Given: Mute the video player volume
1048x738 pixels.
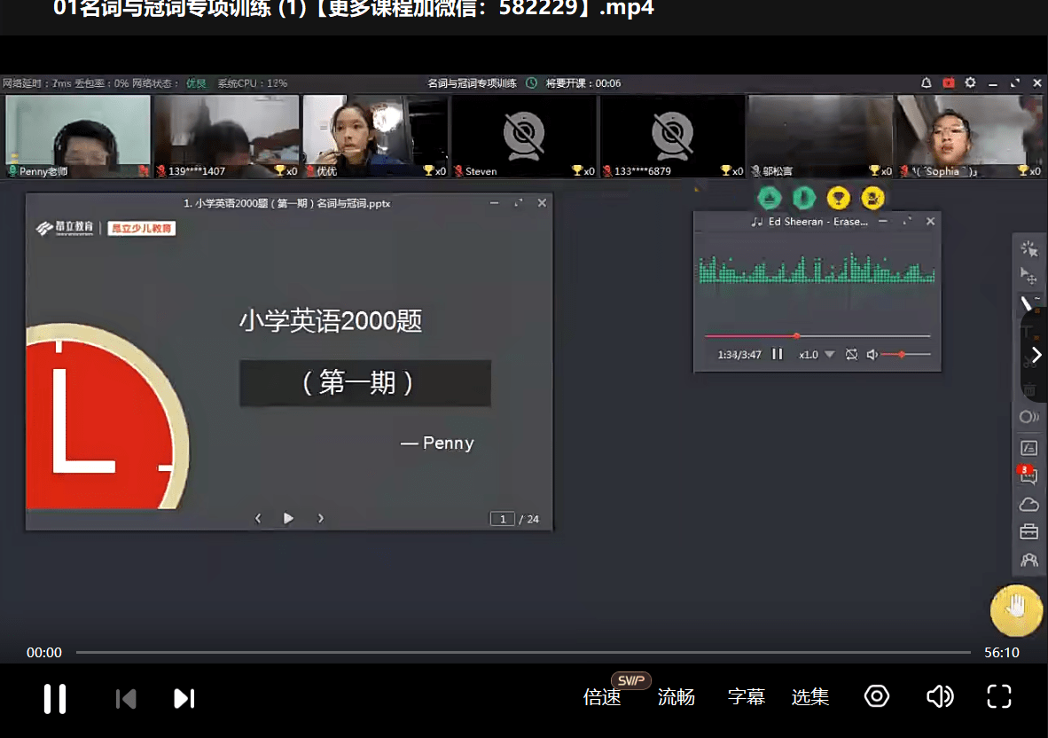Looking at the screenshot, I should (940, 696).
